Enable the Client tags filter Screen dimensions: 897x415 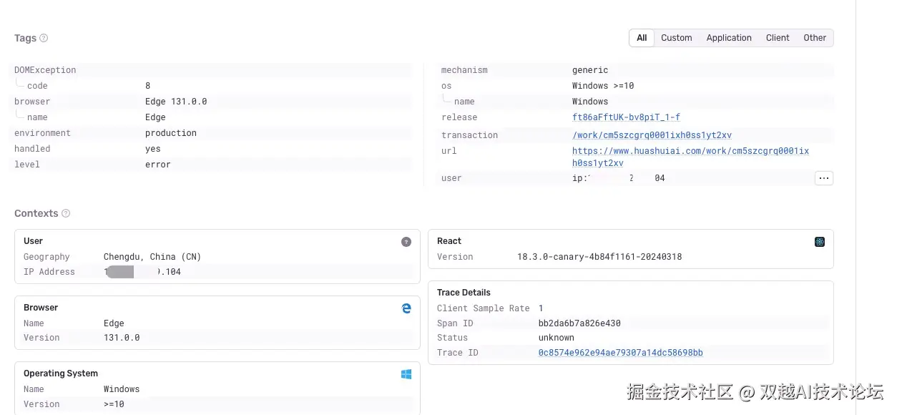coord(778,38)
